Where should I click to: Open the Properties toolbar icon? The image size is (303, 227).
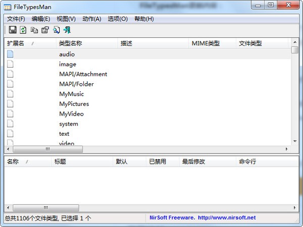pyautogui.click(x=45, y=30)
